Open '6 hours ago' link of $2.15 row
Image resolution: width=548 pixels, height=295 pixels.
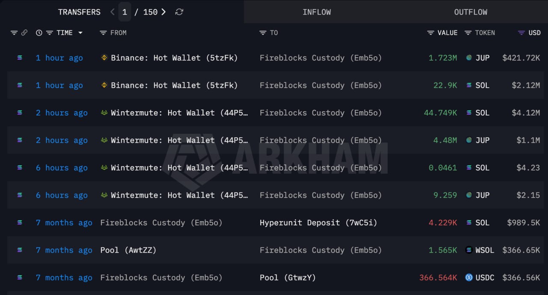pos(62,195)
